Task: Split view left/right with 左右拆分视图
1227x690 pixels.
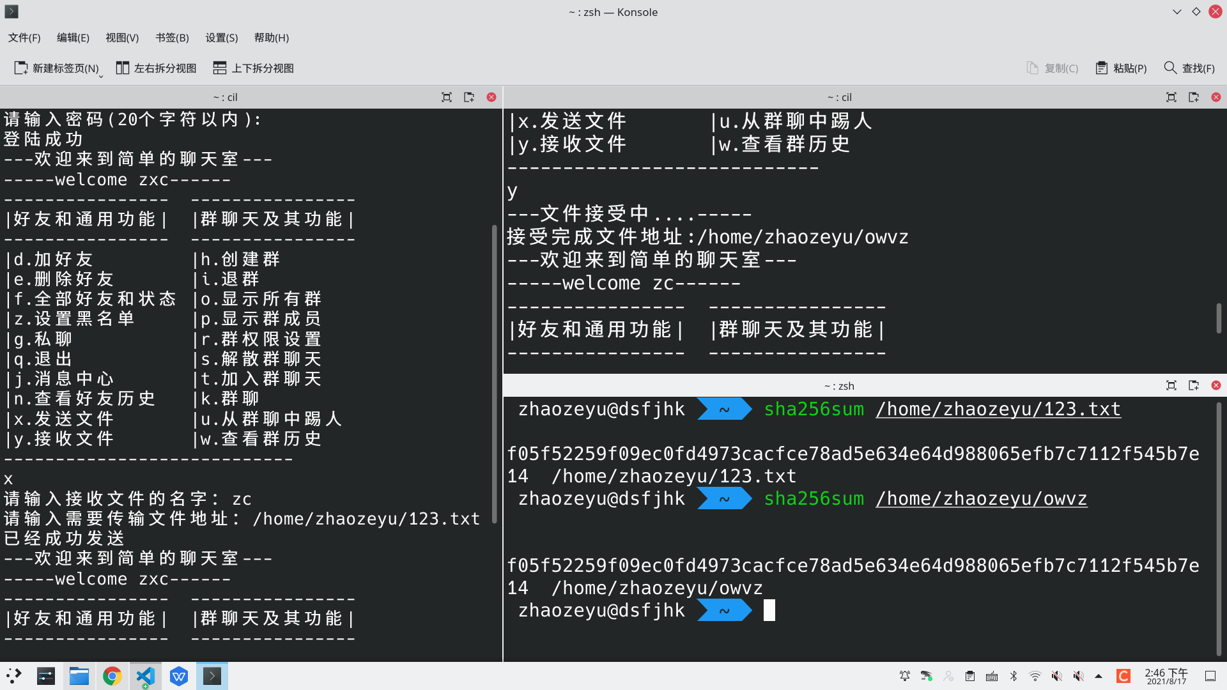Action: pos(156,68)
